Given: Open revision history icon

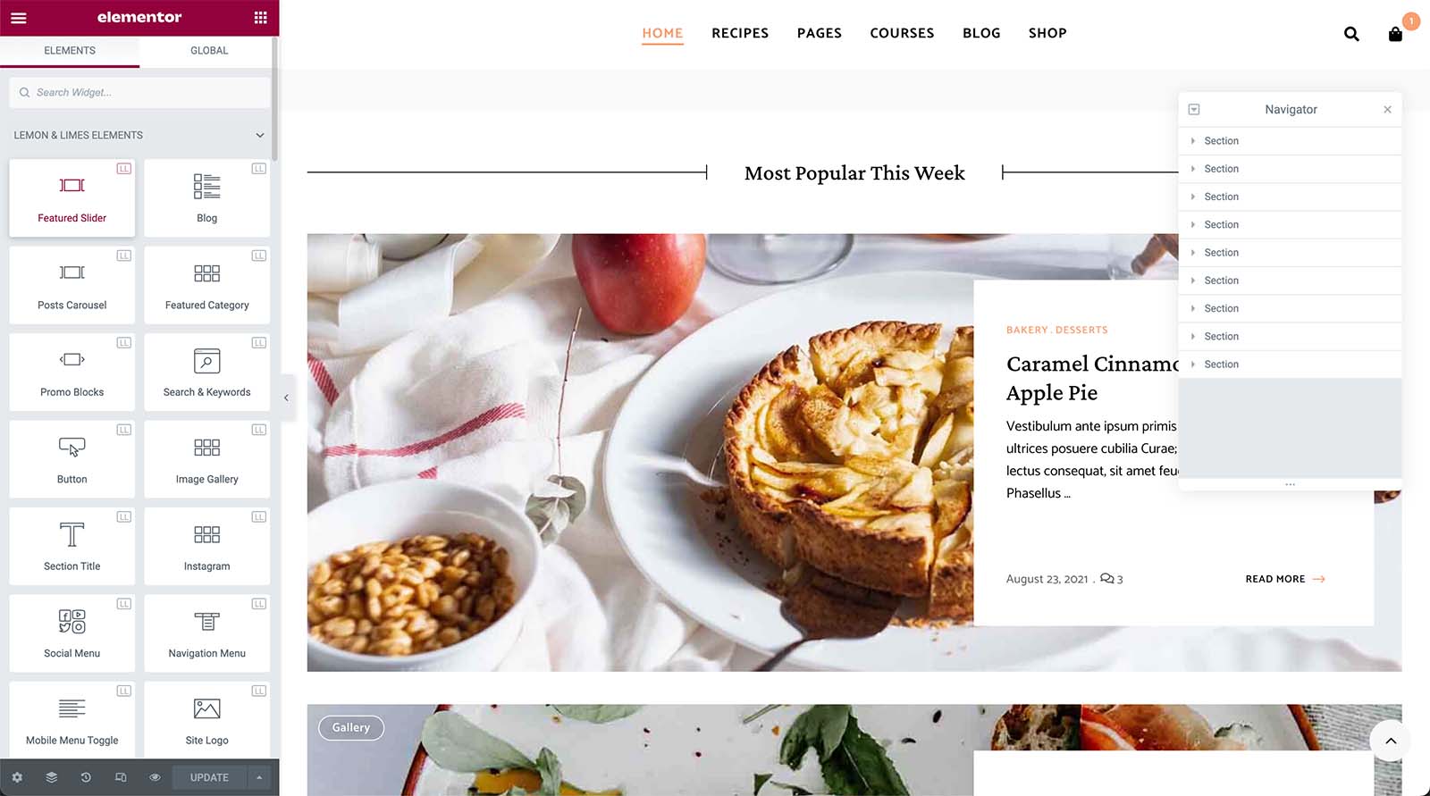Looking at the screenshot, I should pos(86,777).
